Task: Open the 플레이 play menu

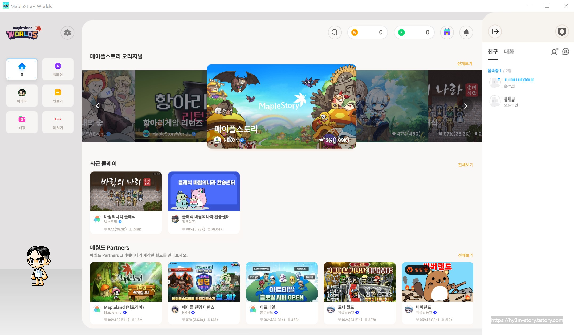Action: (x=58, y=69)
